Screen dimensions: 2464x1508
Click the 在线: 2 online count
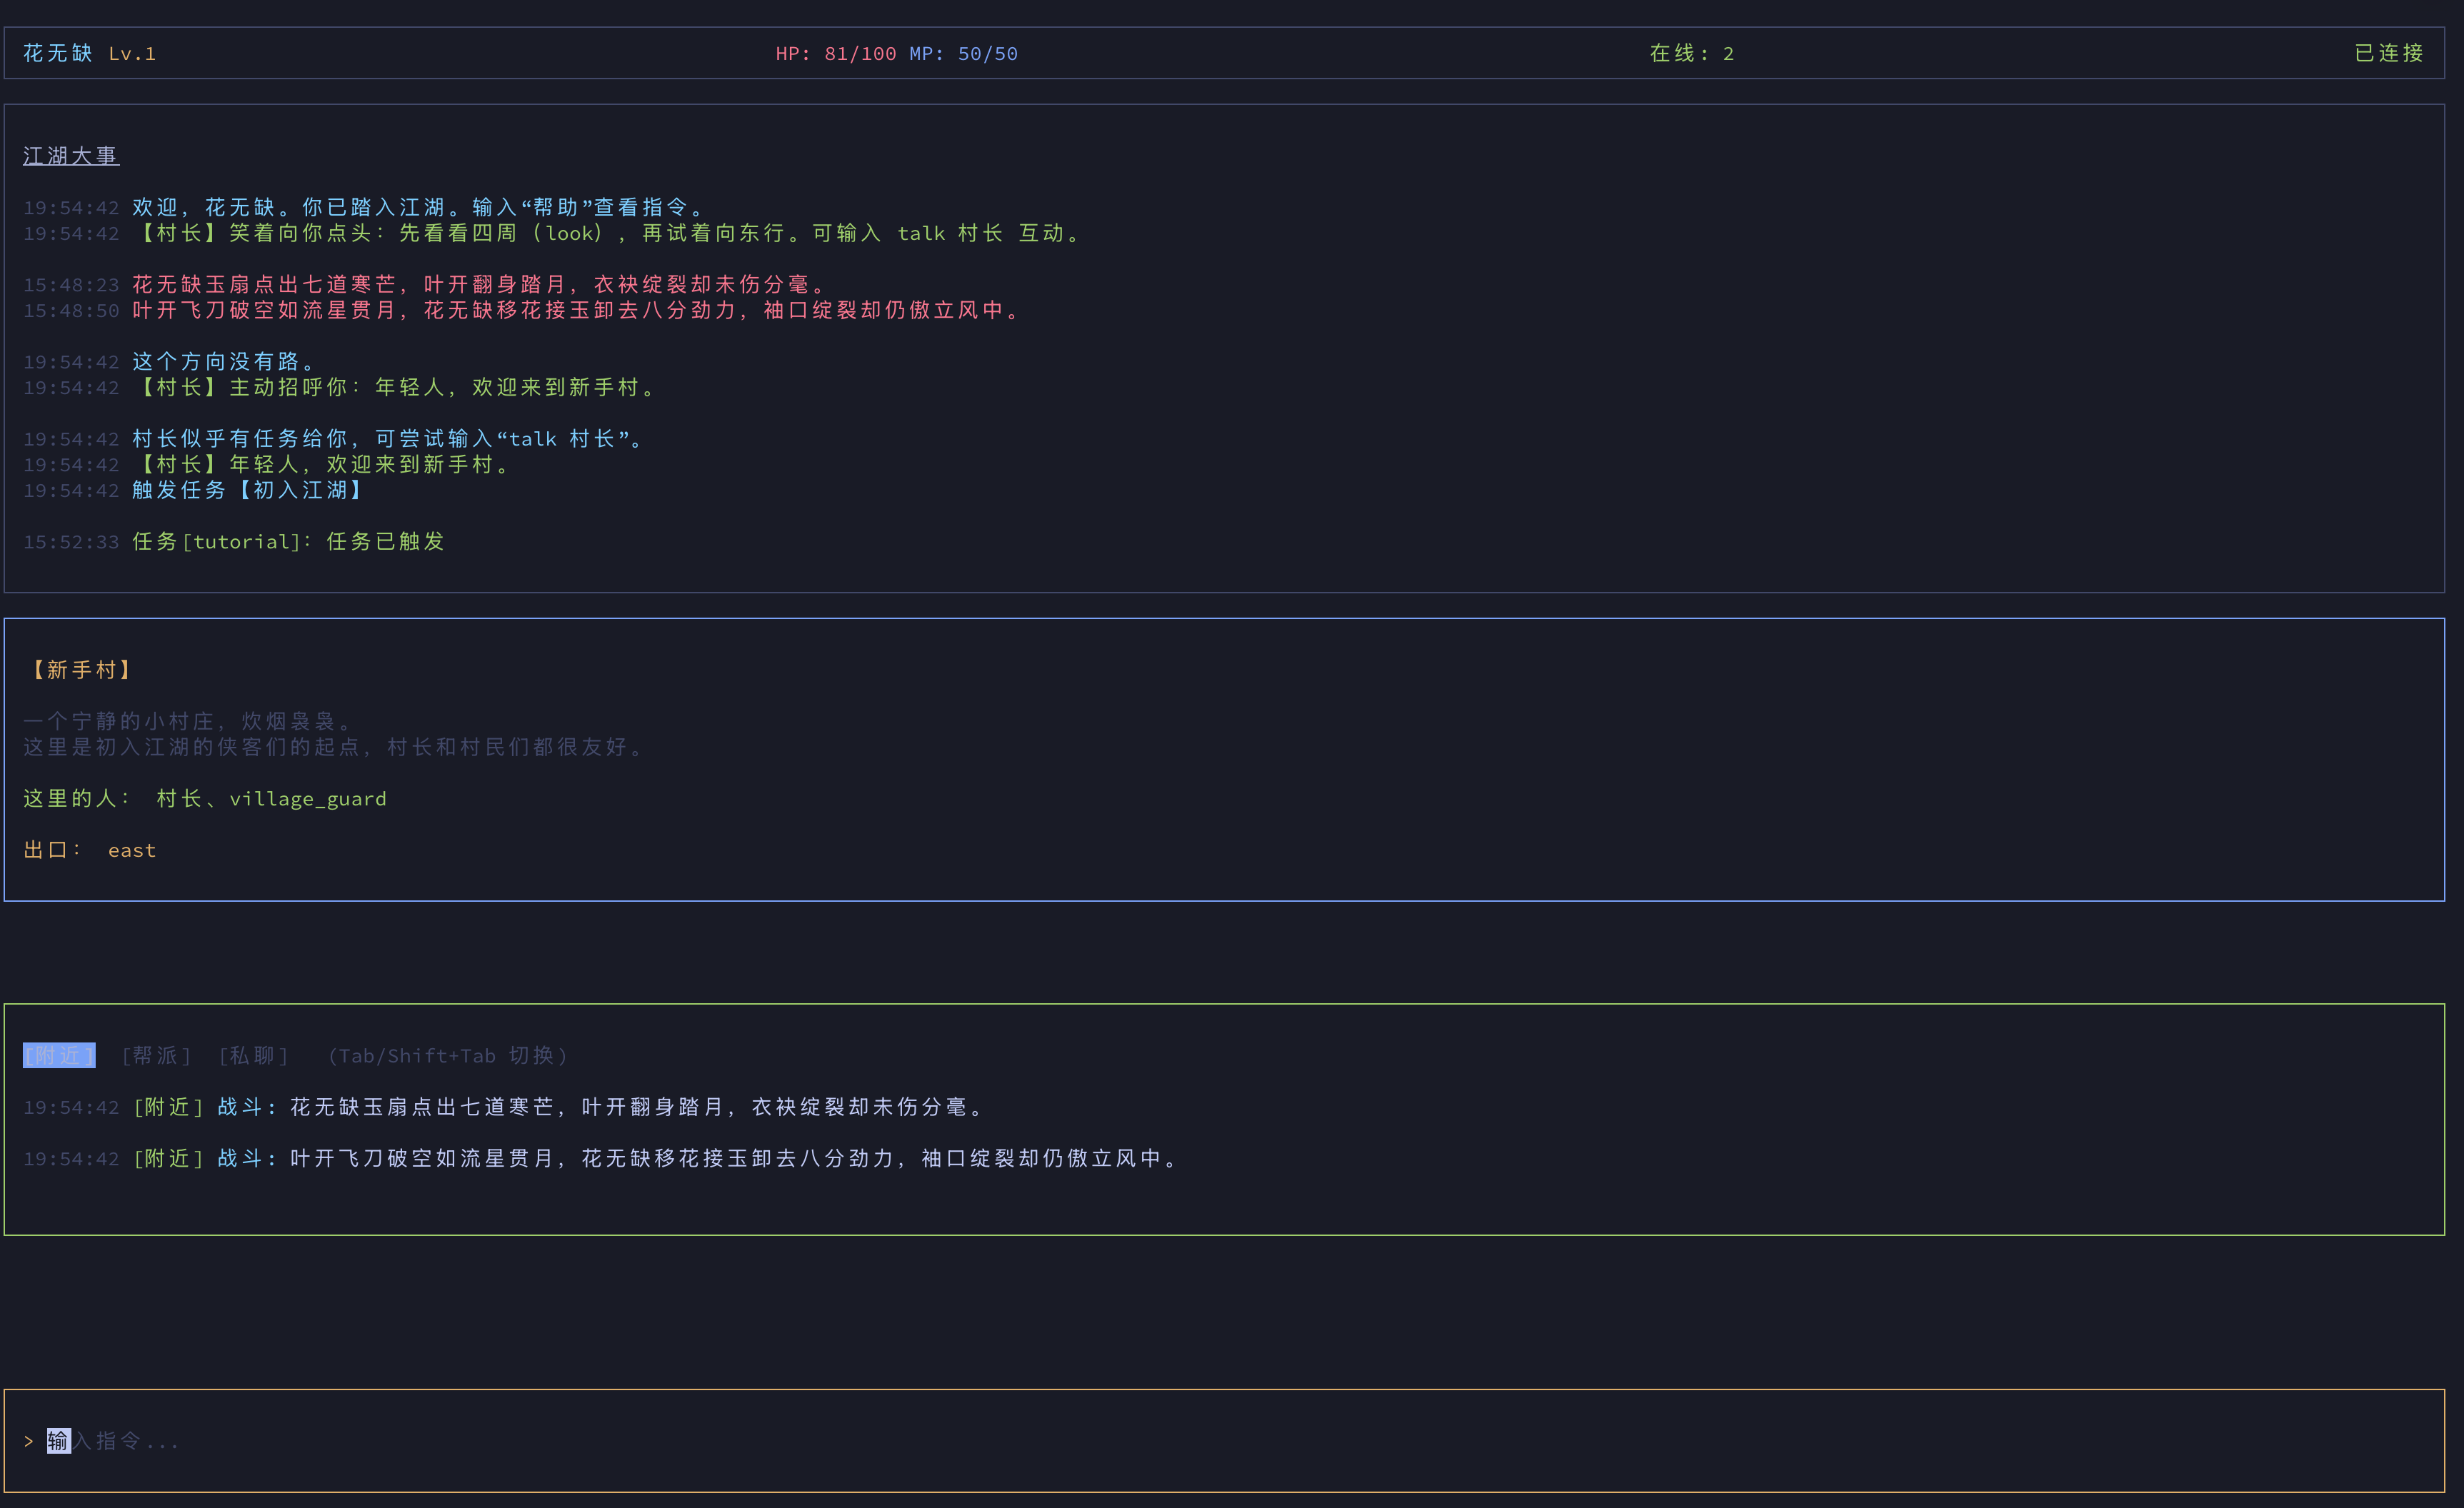[1691, 53]
